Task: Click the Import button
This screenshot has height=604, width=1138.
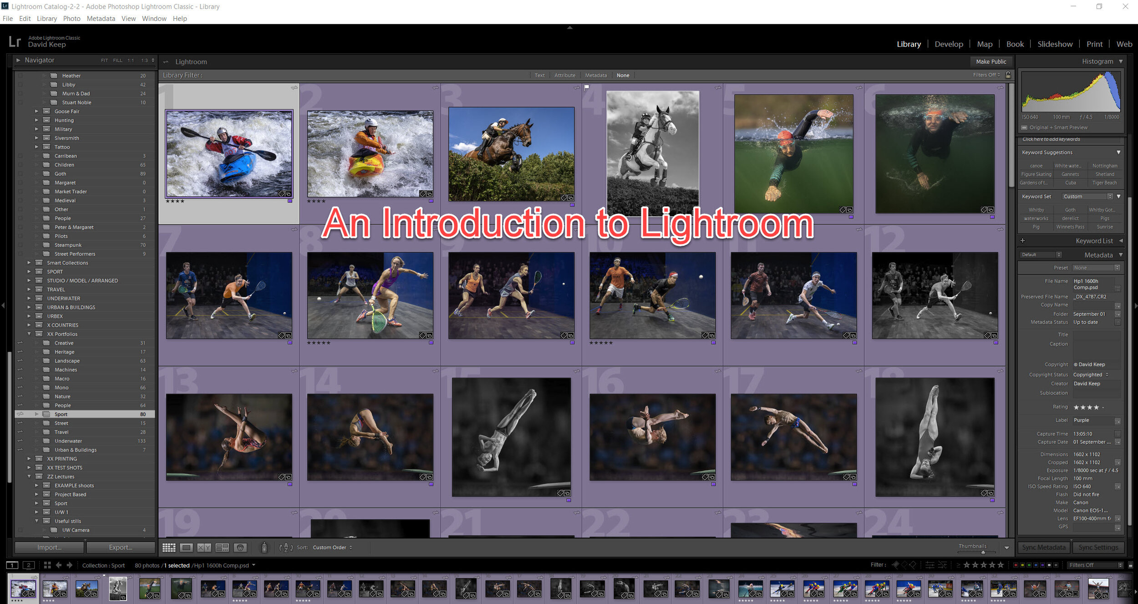Action: pyautogui.click(x=49, y=548)
